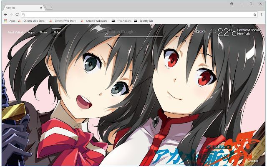Click the browser back arrow
Screen dimensions: 267x167
point(5,15)
